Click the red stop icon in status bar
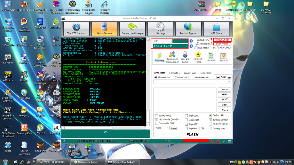The width and height of the screenshot is (294, 165). 212,141
